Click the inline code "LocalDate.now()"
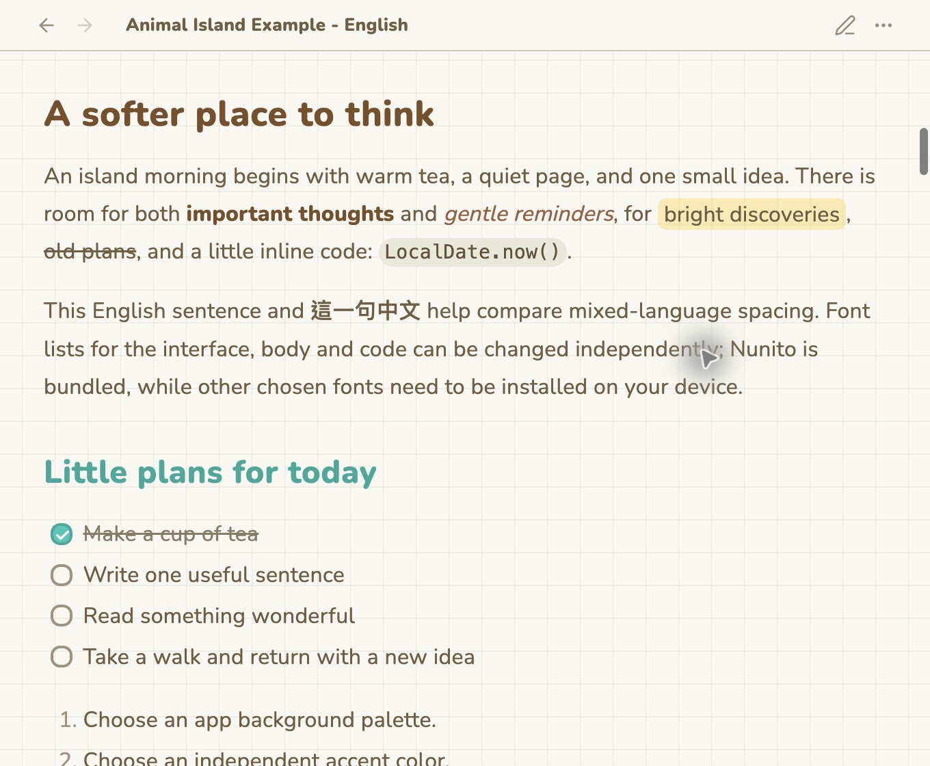 [473, 252]
